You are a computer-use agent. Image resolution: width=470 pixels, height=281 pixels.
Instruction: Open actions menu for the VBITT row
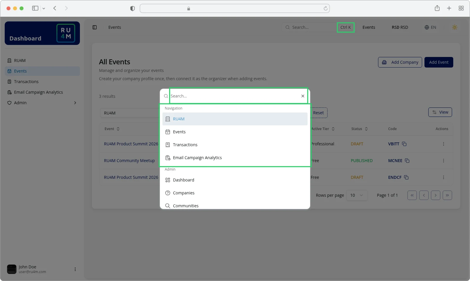point(444,144)
